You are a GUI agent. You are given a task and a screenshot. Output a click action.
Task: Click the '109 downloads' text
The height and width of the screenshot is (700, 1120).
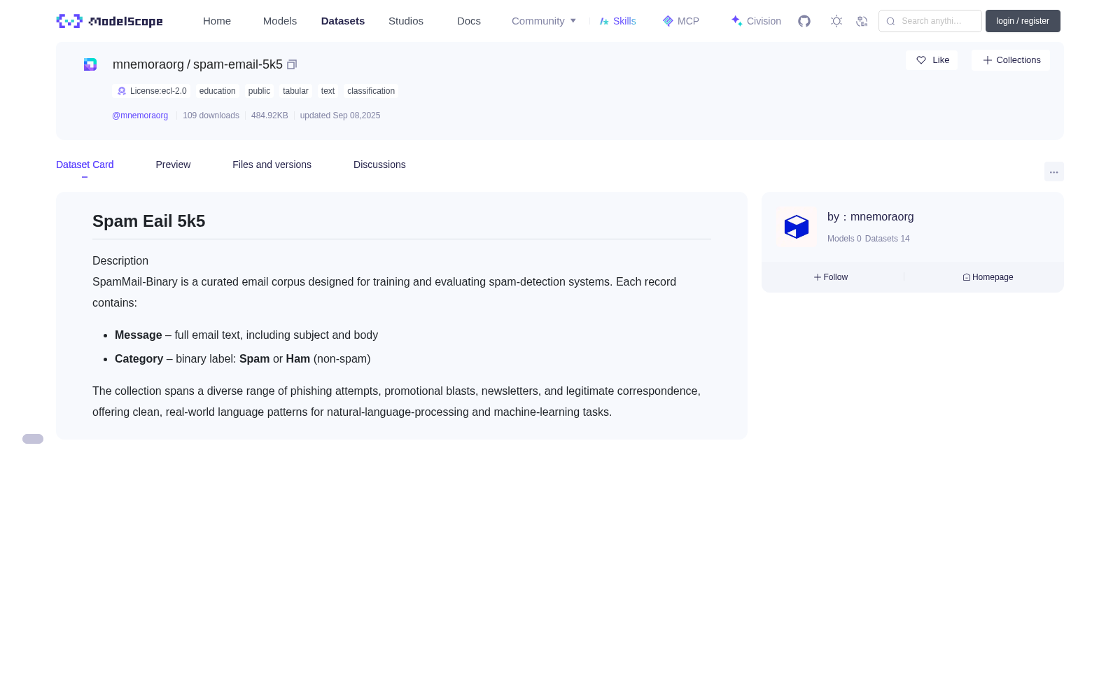(x=211, y=115)
